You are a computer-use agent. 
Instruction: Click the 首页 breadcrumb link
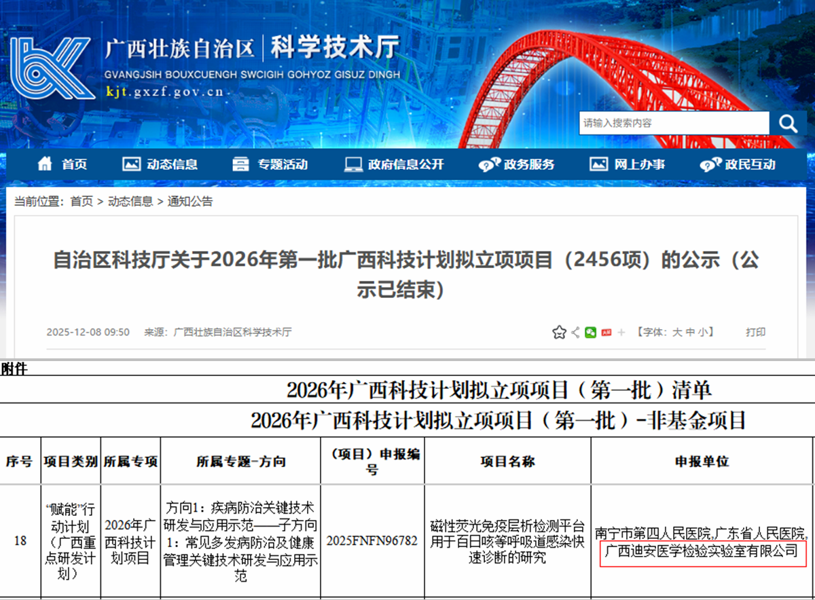point(81,202)
